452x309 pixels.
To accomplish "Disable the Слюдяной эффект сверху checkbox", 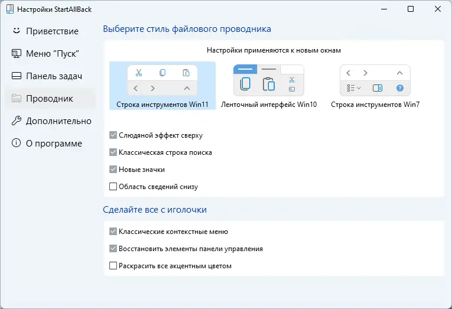I will tap(113, 135).
